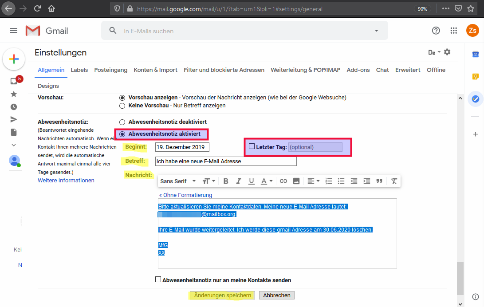The image size is (484, 307).
Task: Get add-ons with the side panel plus icon
Action: pyautogui.click(x=476, y=134)
